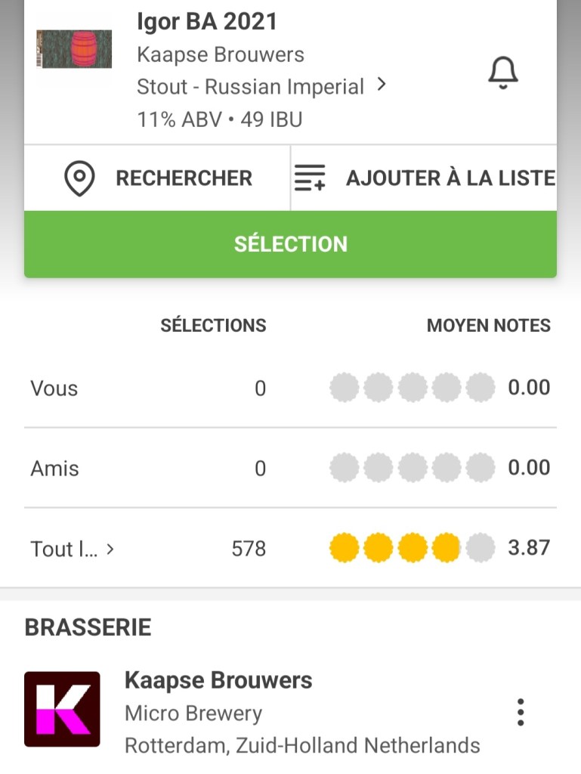This screenshot has height=774, width=581.
Task: Open the Igor BA 2021 barrel thumbnail
Action: pos(74,50)
